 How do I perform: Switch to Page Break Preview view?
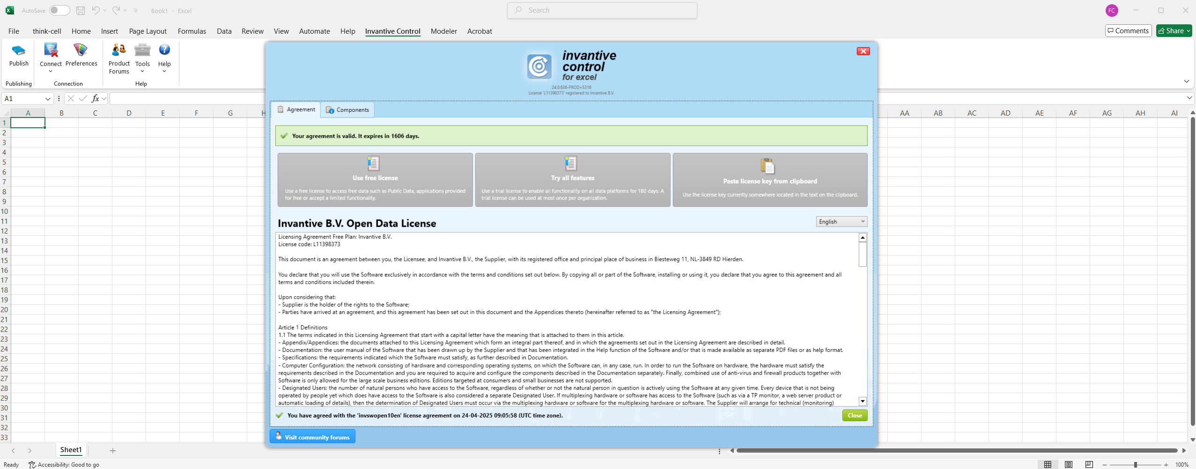coord(1089,464)
